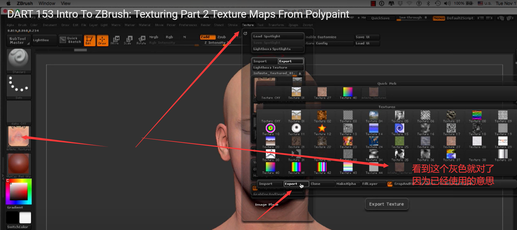Viewport: 517px width, 230px height.
Task: Open the Document palette menu
Action: [50, 25]
